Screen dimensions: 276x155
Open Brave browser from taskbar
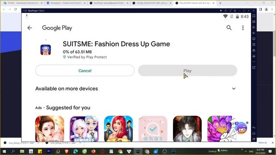[x=66, y=151]
